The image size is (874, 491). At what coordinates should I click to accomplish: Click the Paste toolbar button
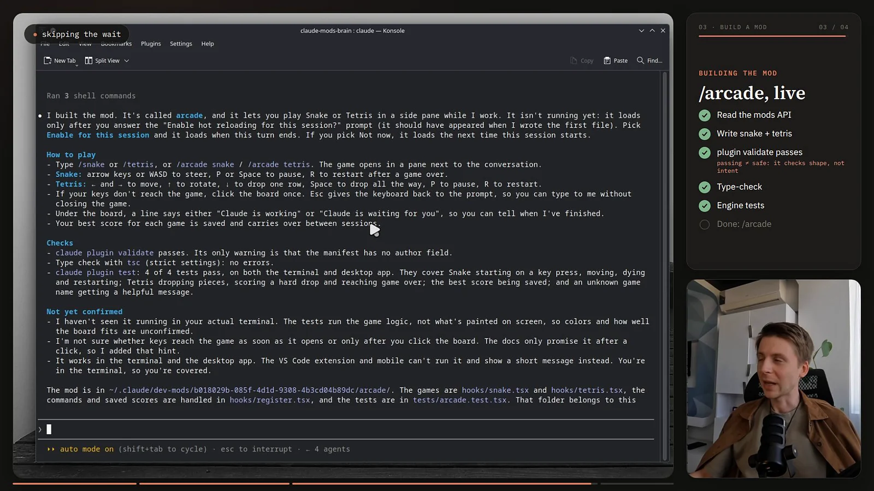[x=616, y=61]
